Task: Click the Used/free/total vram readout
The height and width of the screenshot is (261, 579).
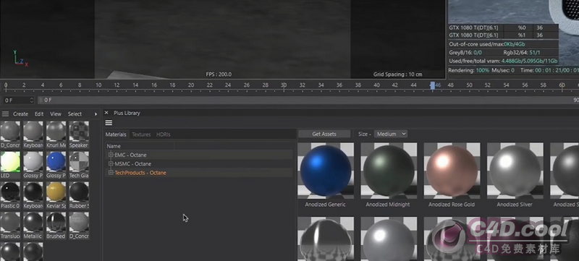Action: tap(503, 61)
